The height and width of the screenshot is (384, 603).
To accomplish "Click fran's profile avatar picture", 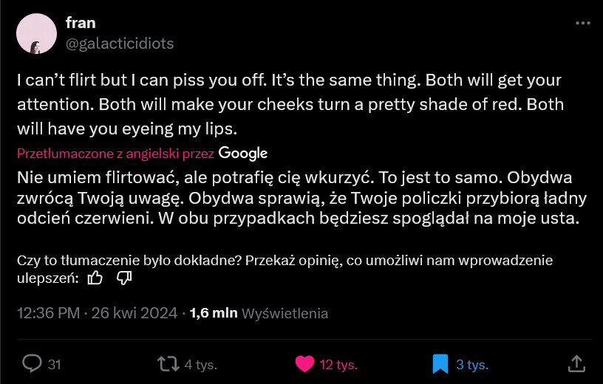I will coord(36,33).
